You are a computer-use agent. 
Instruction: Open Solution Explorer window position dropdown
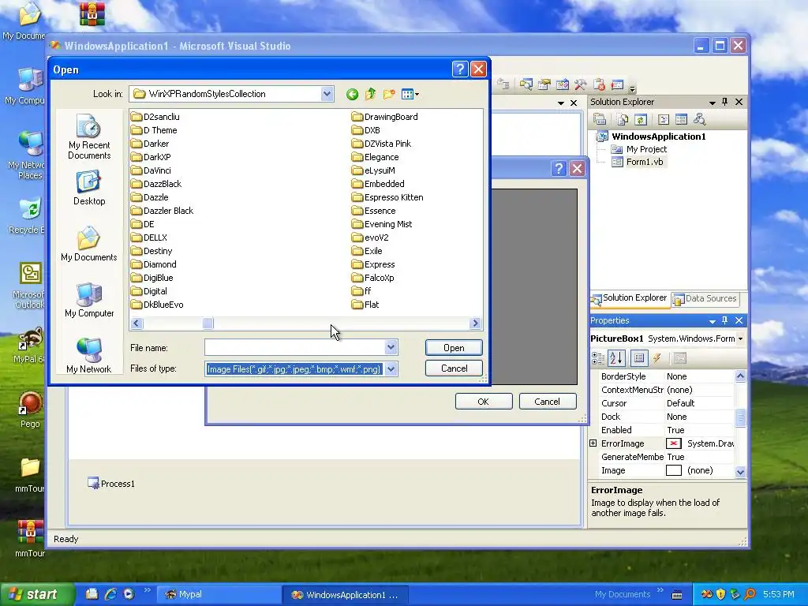[x=713, y=103]
